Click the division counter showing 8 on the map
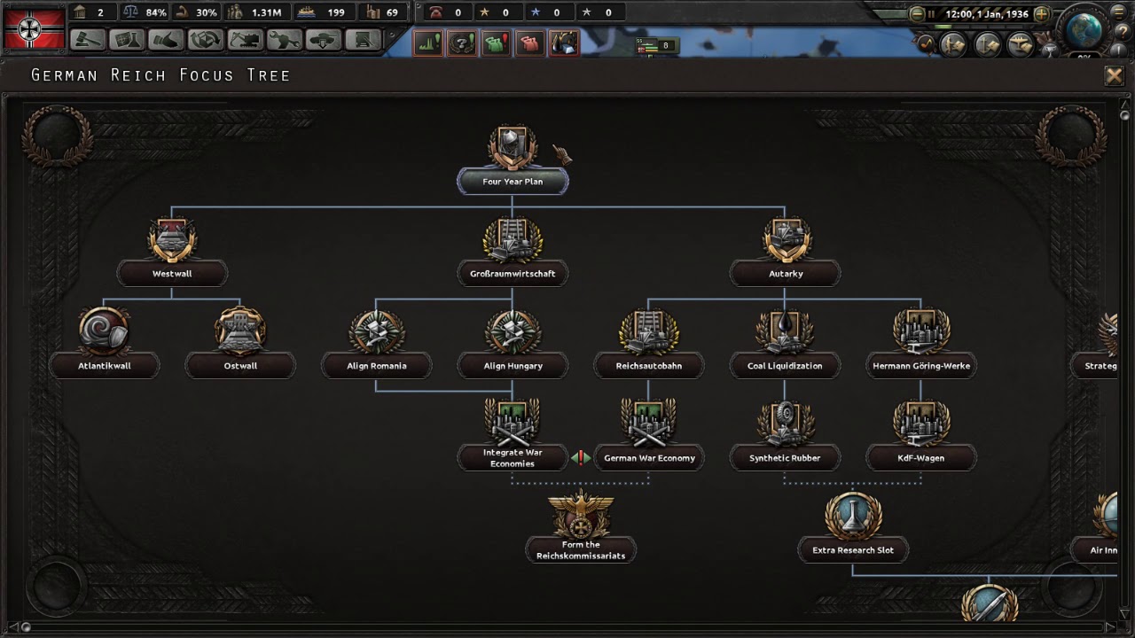 point(657,45)
